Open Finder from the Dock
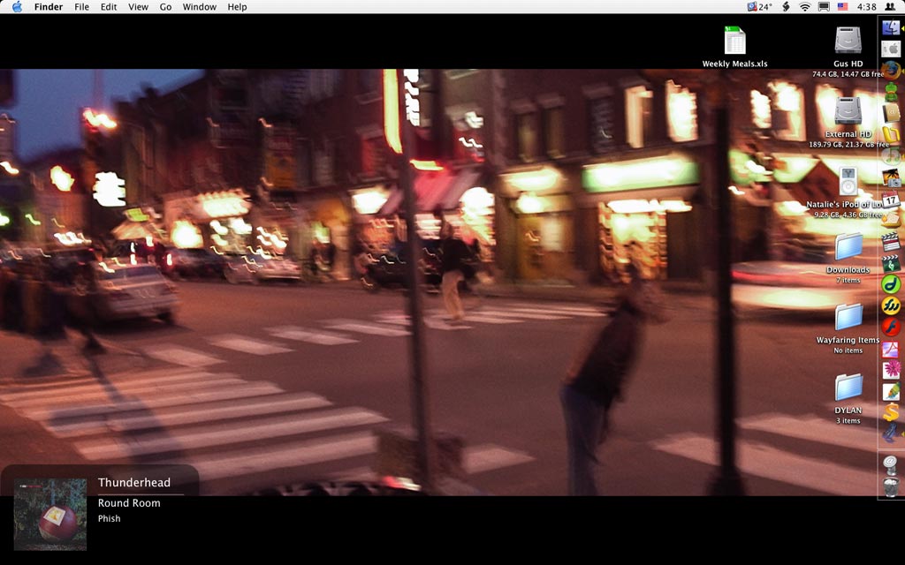 (x=891, y=26)
